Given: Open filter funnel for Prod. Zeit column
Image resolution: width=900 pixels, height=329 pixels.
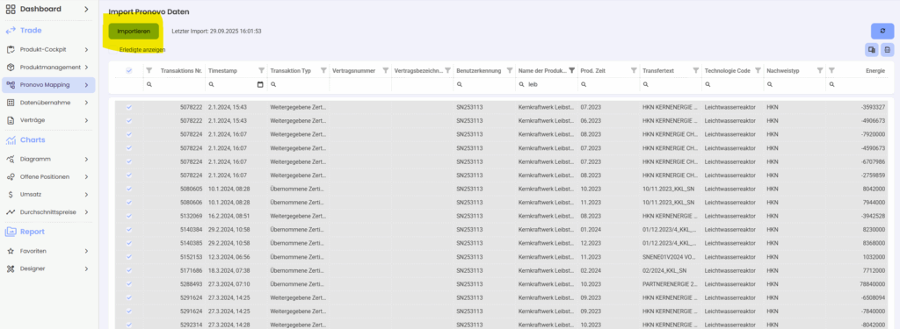Looking at the screenshot, I should (x=634, y=70).
